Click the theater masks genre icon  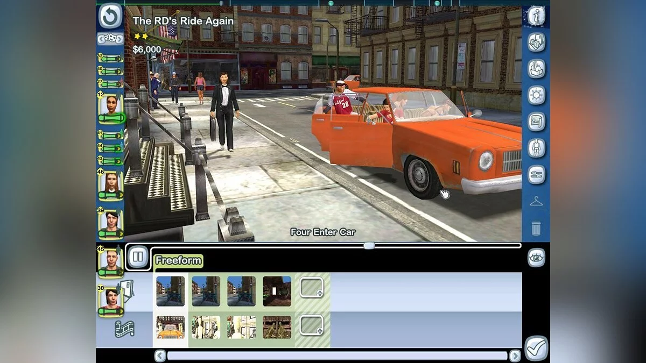click(110, 39)
